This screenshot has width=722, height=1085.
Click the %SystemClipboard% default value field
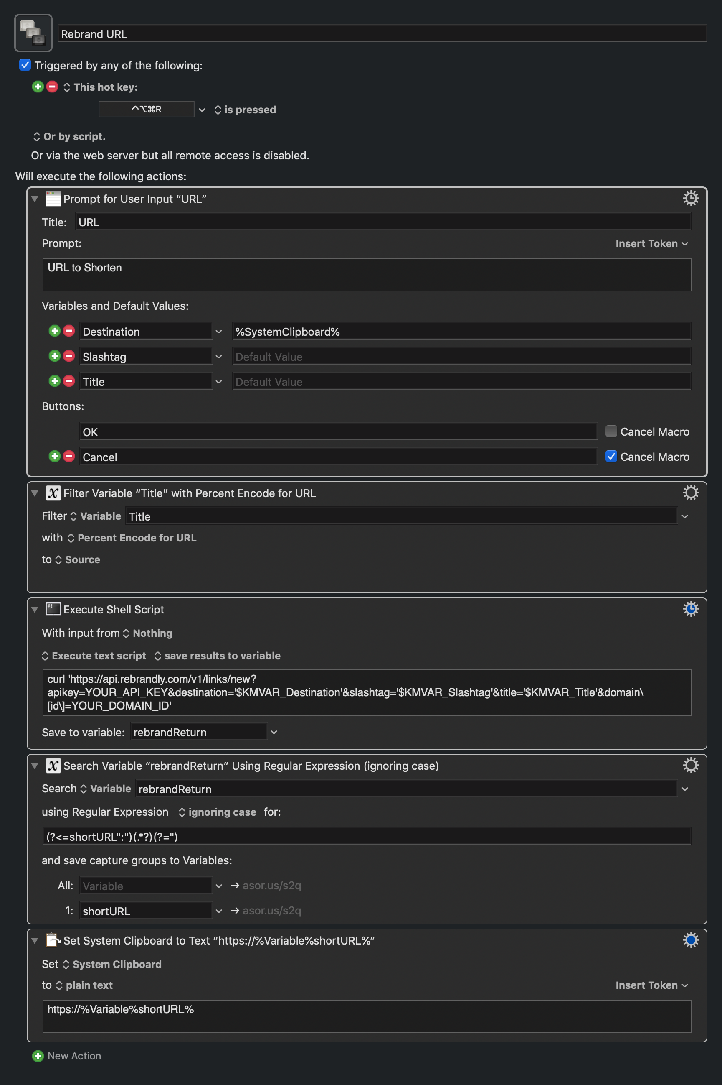click(x=461, y=332)
